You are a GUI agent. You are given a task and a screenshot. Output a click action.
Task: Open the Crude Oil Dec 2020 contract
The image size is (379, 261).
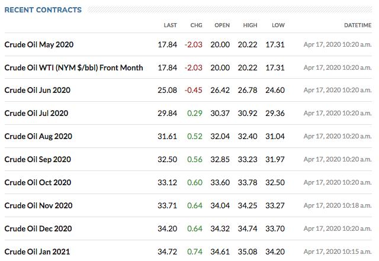pyautogui.click(x=38, y=228)
